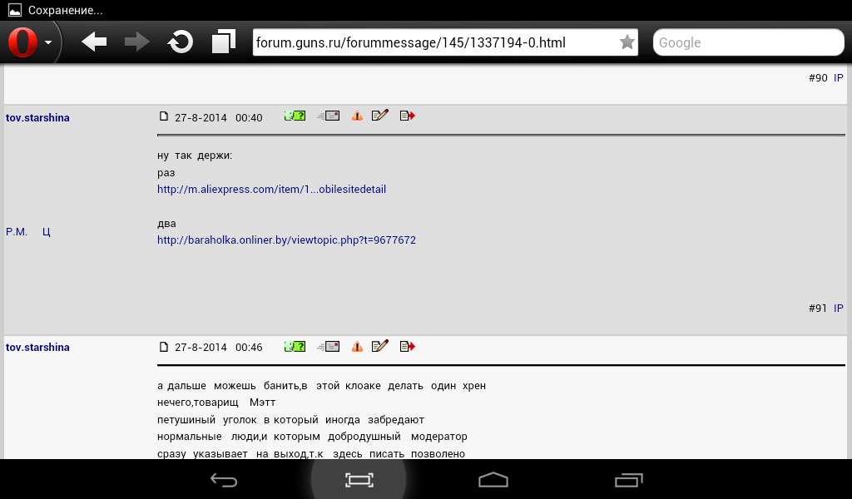Go back to the previous page
The image size is (852, 499).
pos(94,42)
